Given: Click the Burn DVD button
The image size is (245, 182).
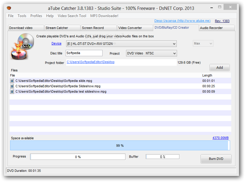Looking at the screenshot, I should coord(216,159).
